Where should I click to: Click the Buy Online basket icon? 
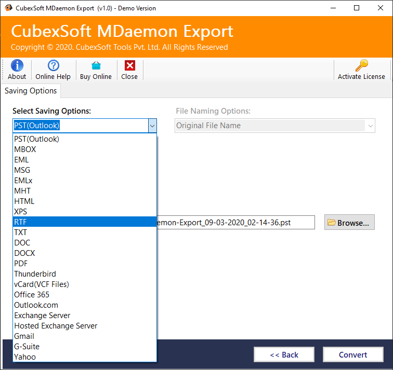(x=96, y=66)
